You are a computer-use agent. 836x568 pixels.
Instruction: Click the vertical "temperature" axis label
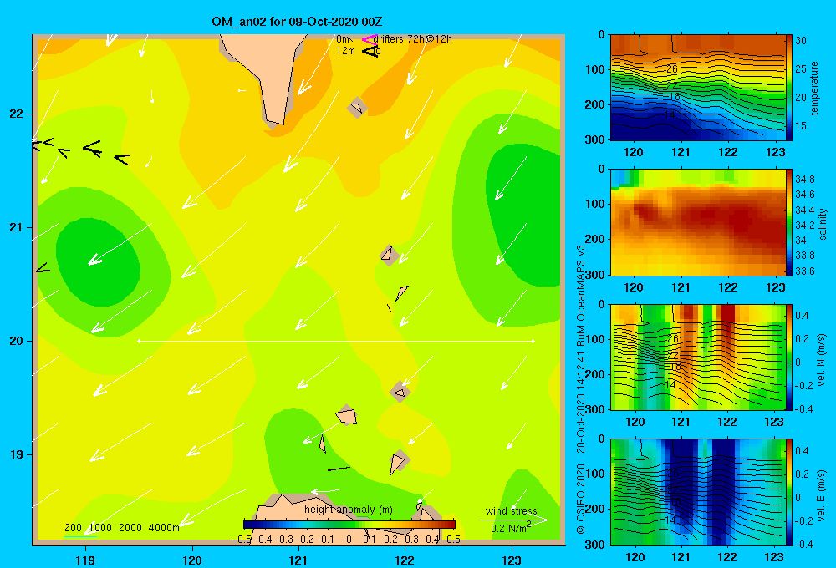click(x=814, y=88)
